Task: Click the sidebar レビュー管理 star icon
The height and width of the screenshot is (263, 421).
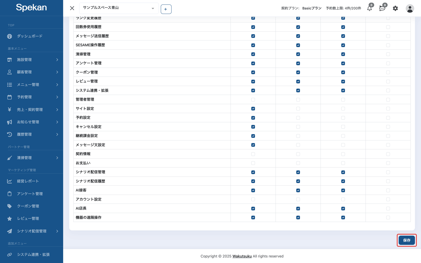Action: coord(9,219)
